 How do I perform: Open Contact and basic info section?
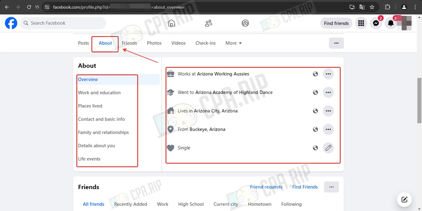[101, 119]
